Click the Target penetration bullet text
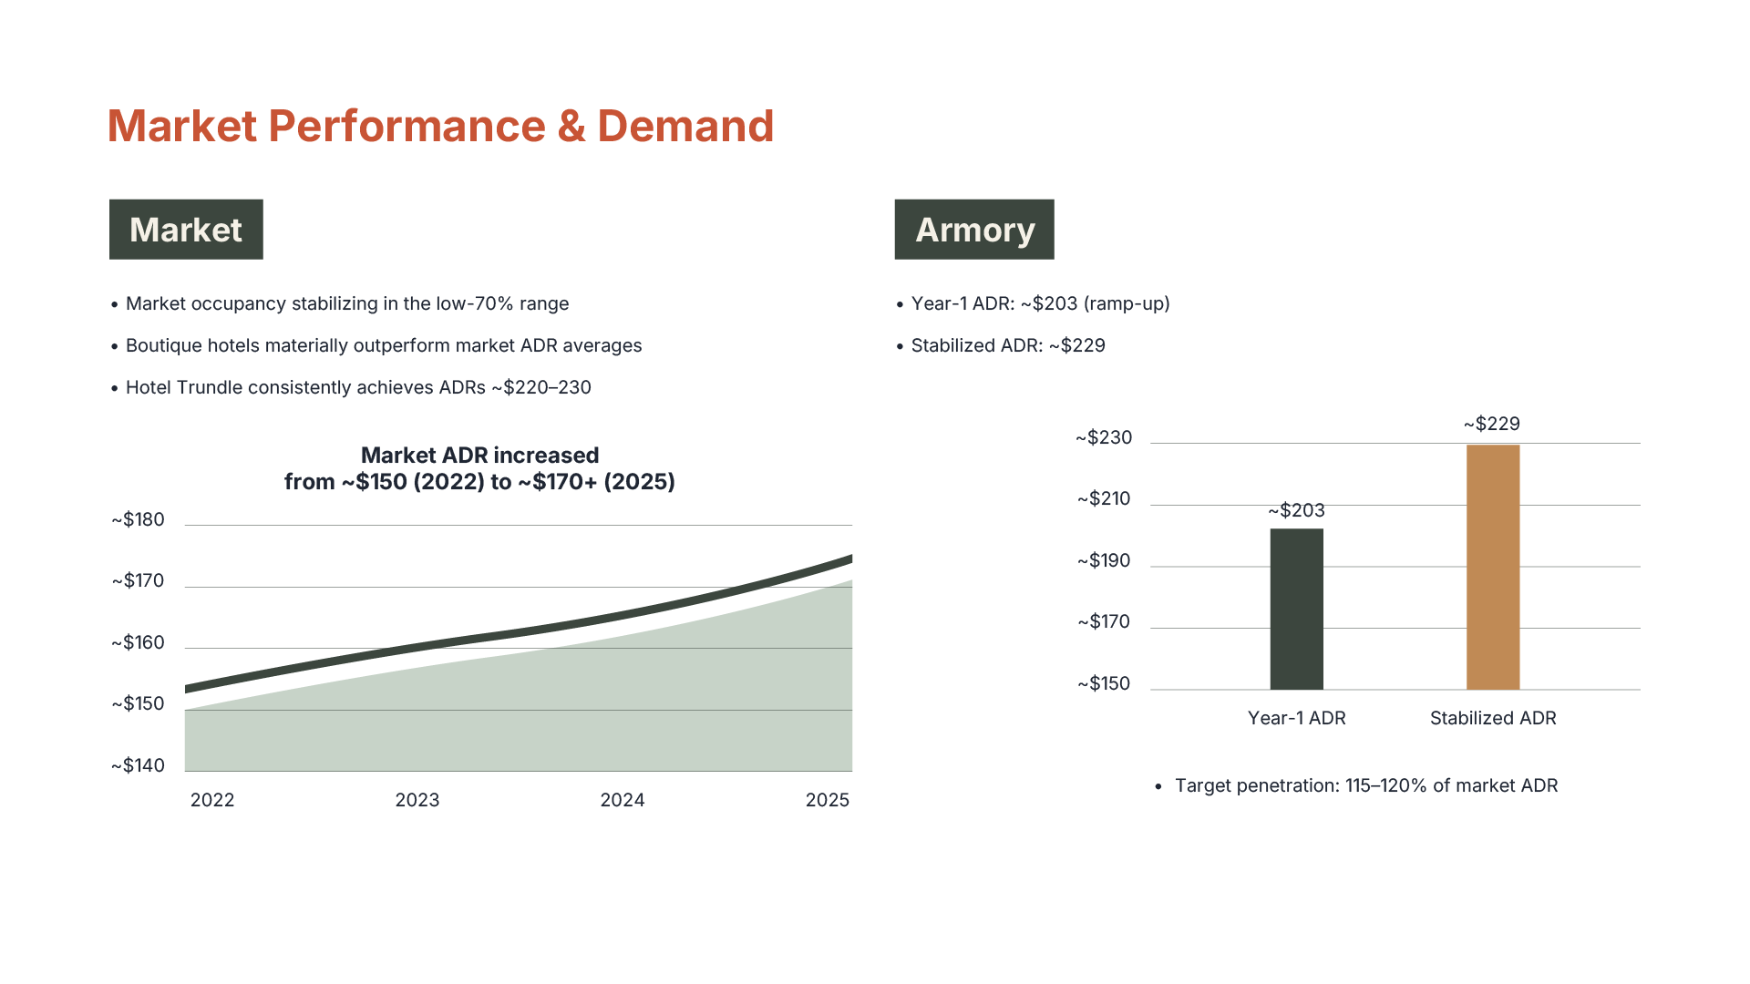Screen dimensions: 1750x984 pyautogui.click(x=1365, y=785)
